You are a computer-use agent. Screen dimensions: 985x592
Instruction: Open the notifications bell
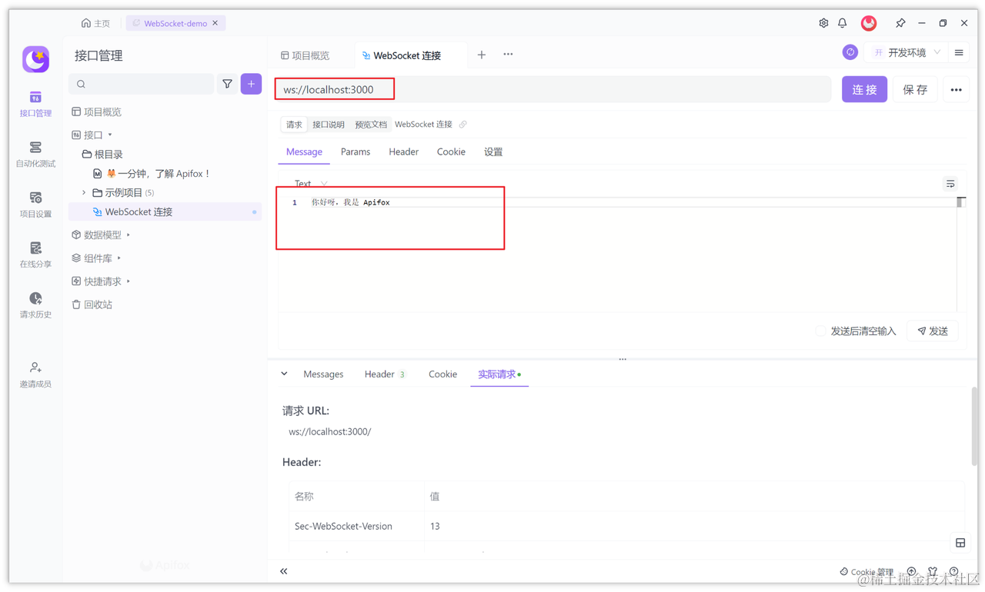click(843, 23)
